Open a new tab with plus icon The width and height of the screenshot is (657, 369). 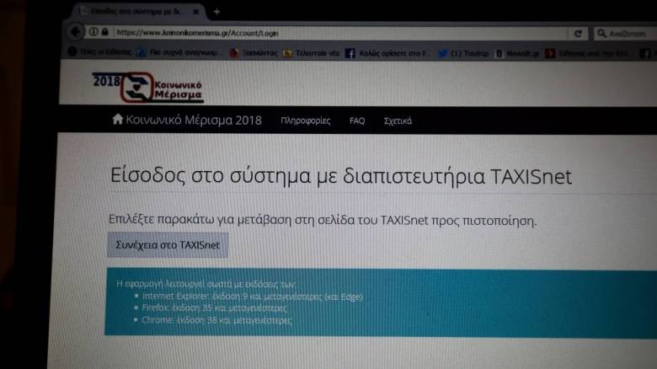click(x=216, y=12)
